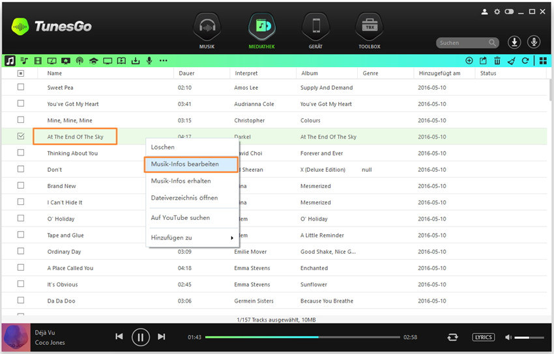Screen dimensions: 554x354
Task: Open the user account icon
Action: (484, 12)
